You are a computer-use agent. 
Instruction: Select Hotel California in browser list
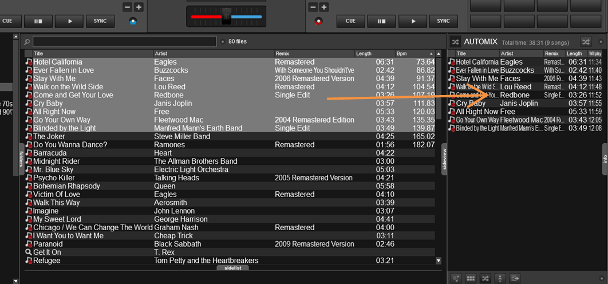point(230,62)
